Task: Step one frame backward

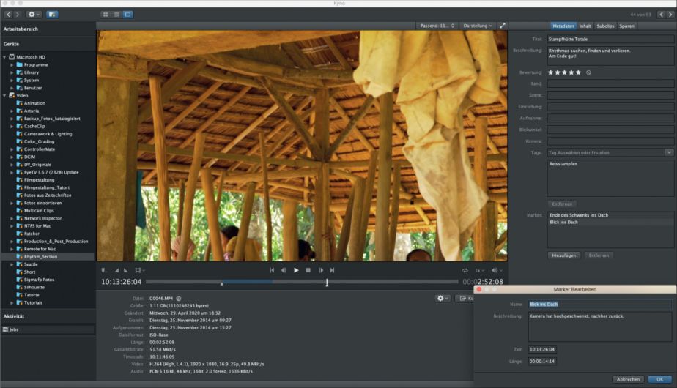Action: (x=284, y=271)
